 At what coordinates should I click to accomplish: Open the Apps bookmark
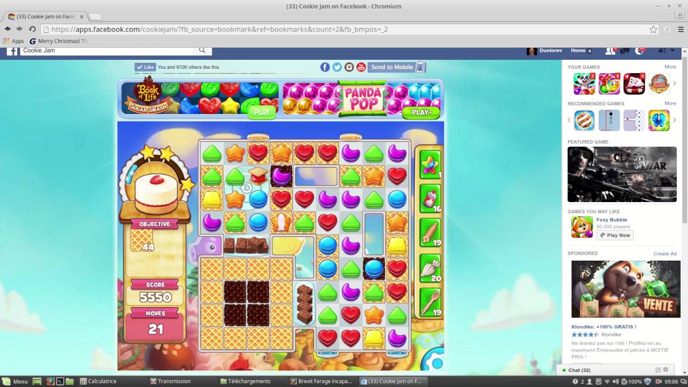[x=13, y=41]
